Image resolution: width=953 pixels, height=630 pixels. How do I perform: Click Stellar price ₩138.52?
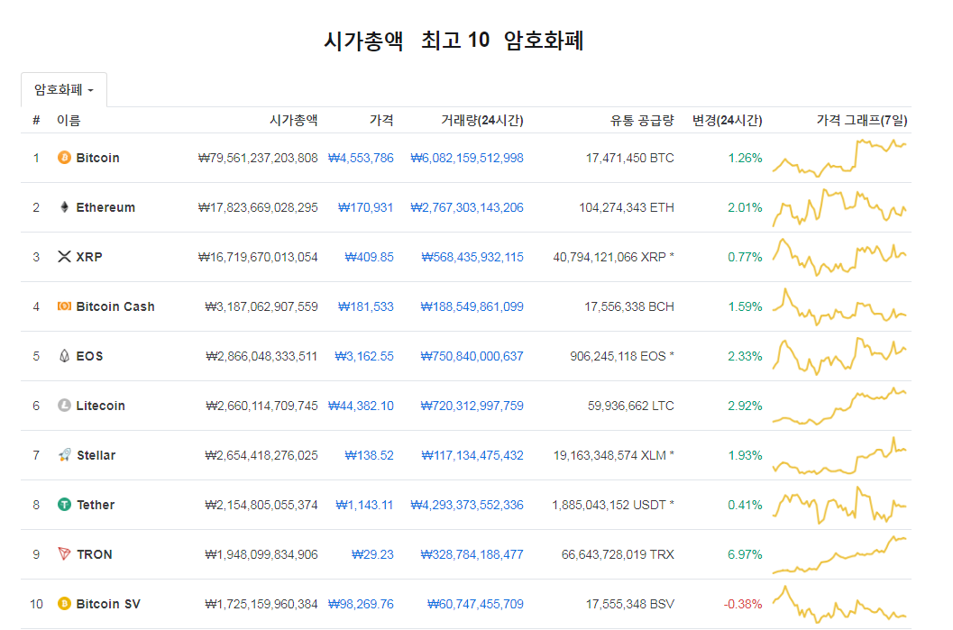[370, 455]
